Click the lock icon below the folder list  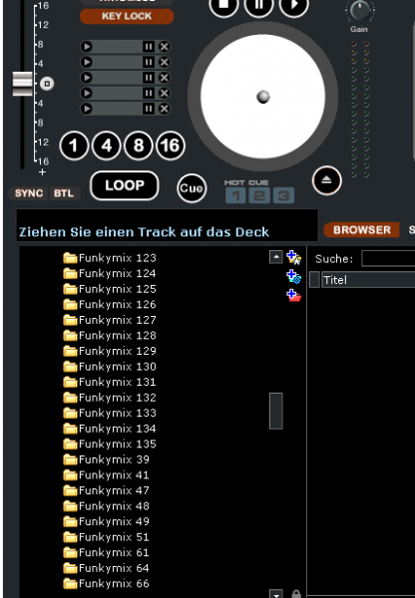pyautogui.click(x=296, y=593)
